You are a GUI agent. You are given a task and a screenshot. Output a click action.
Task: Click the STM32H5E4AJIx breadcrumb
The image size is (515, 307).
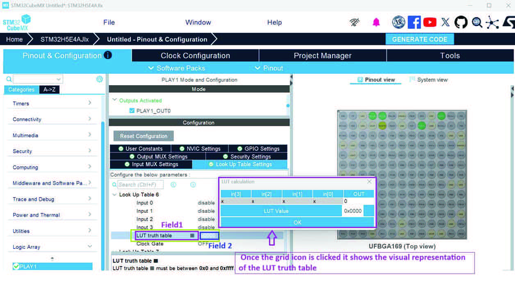coord(64,39)
